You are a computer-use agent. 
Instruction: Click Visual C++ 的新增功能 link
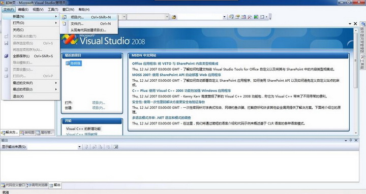click(83, 128)
